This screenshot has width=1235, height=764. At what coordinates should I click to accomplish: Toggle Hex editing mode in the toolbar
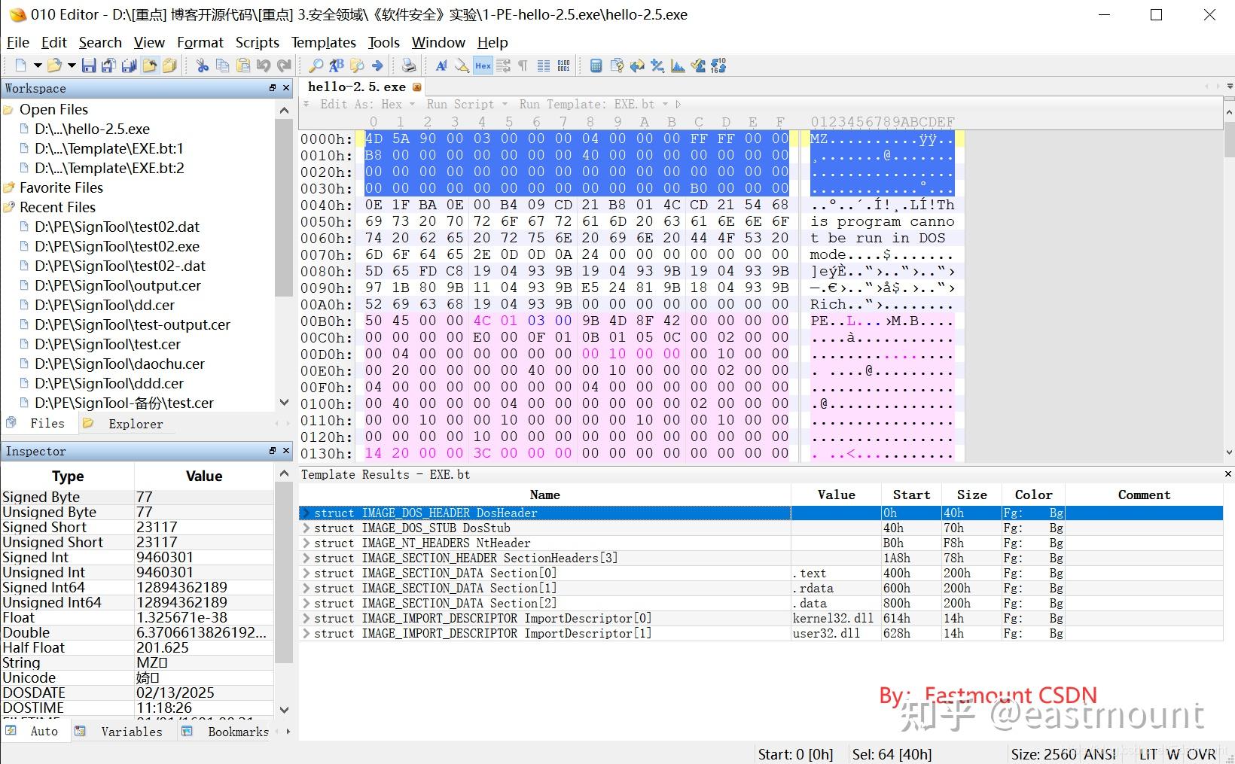coord(482,65)
